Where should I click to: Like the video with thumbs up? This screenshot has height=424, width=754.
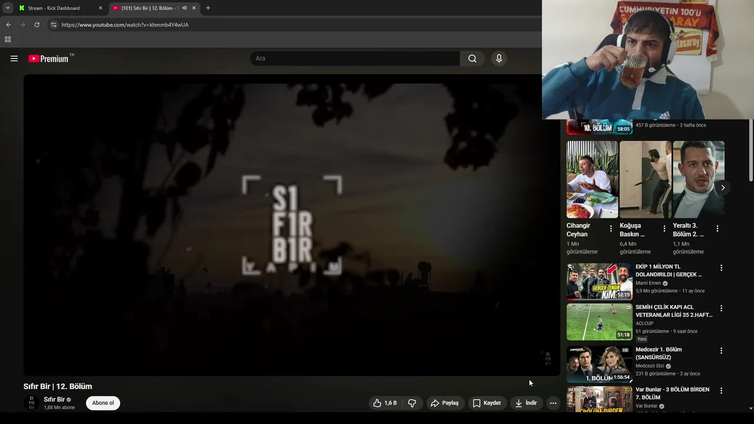click(x=384, y=403)
